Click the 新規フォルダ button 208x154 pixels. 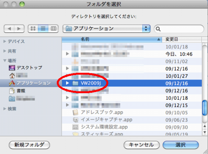[29, 145]
